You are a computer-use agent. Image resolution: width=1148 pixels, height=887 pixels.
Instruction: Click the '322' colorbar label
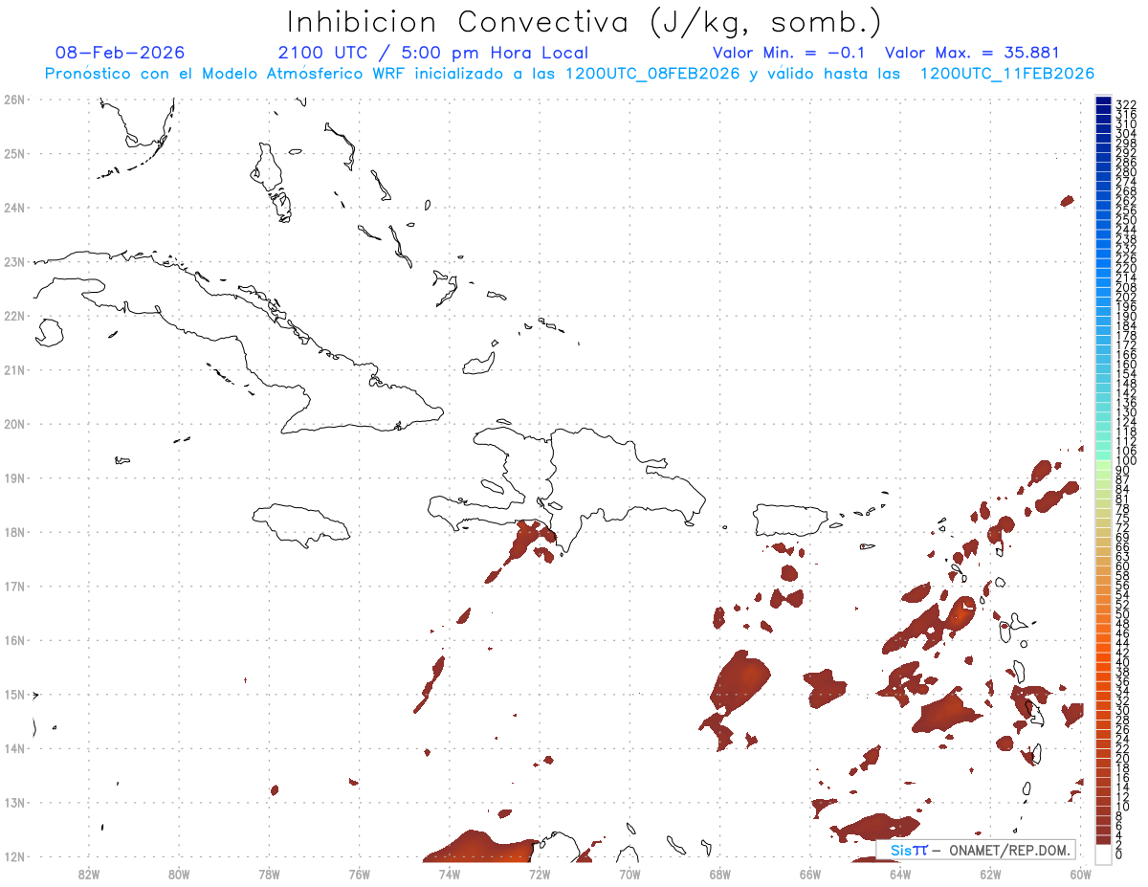click(1126, 104)
